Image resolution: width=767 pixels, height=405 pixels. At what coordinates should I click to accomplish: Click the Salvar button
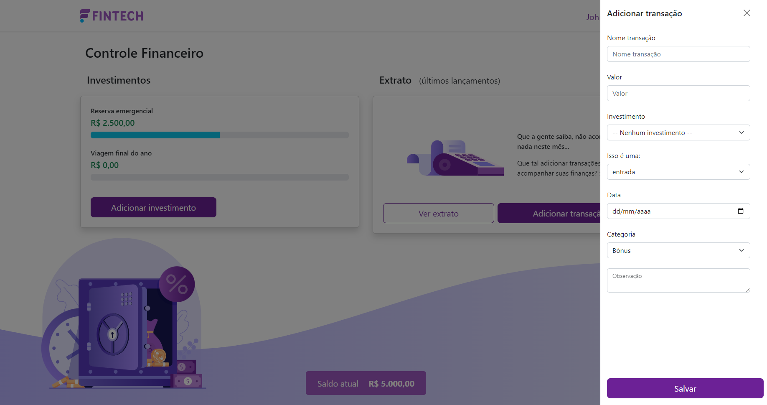[x=685, y=388]
